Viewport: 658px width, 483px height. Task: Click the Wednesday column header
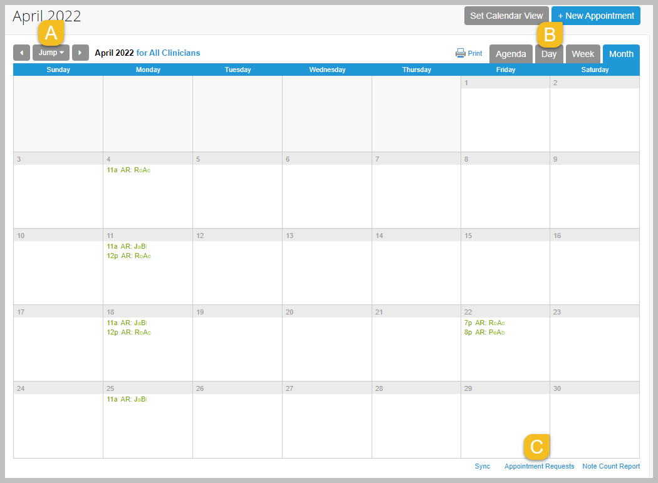click(327, 70)
